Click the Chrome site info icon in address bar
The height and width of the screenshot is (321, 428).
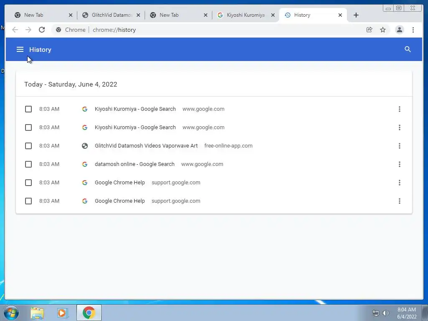59,30
